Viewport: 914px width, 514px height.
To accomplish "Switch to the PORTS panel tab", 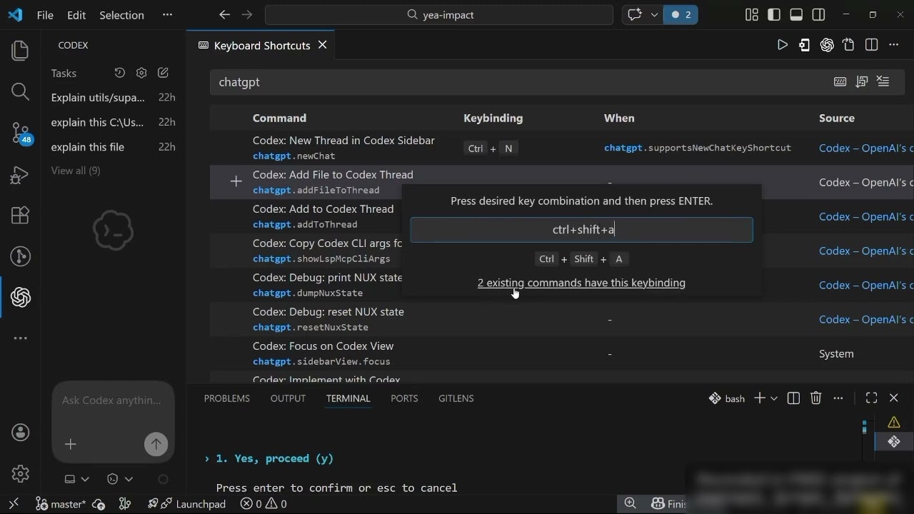I will point(404,398).
